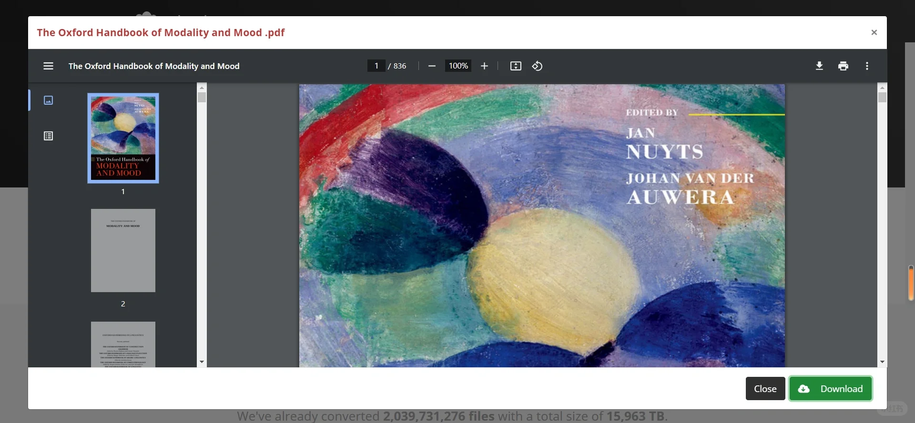Viewport: 915px width, 423px height.
Task: Zoom in with the plus icon
Action: pyautogui.click(x=484, y=66)
